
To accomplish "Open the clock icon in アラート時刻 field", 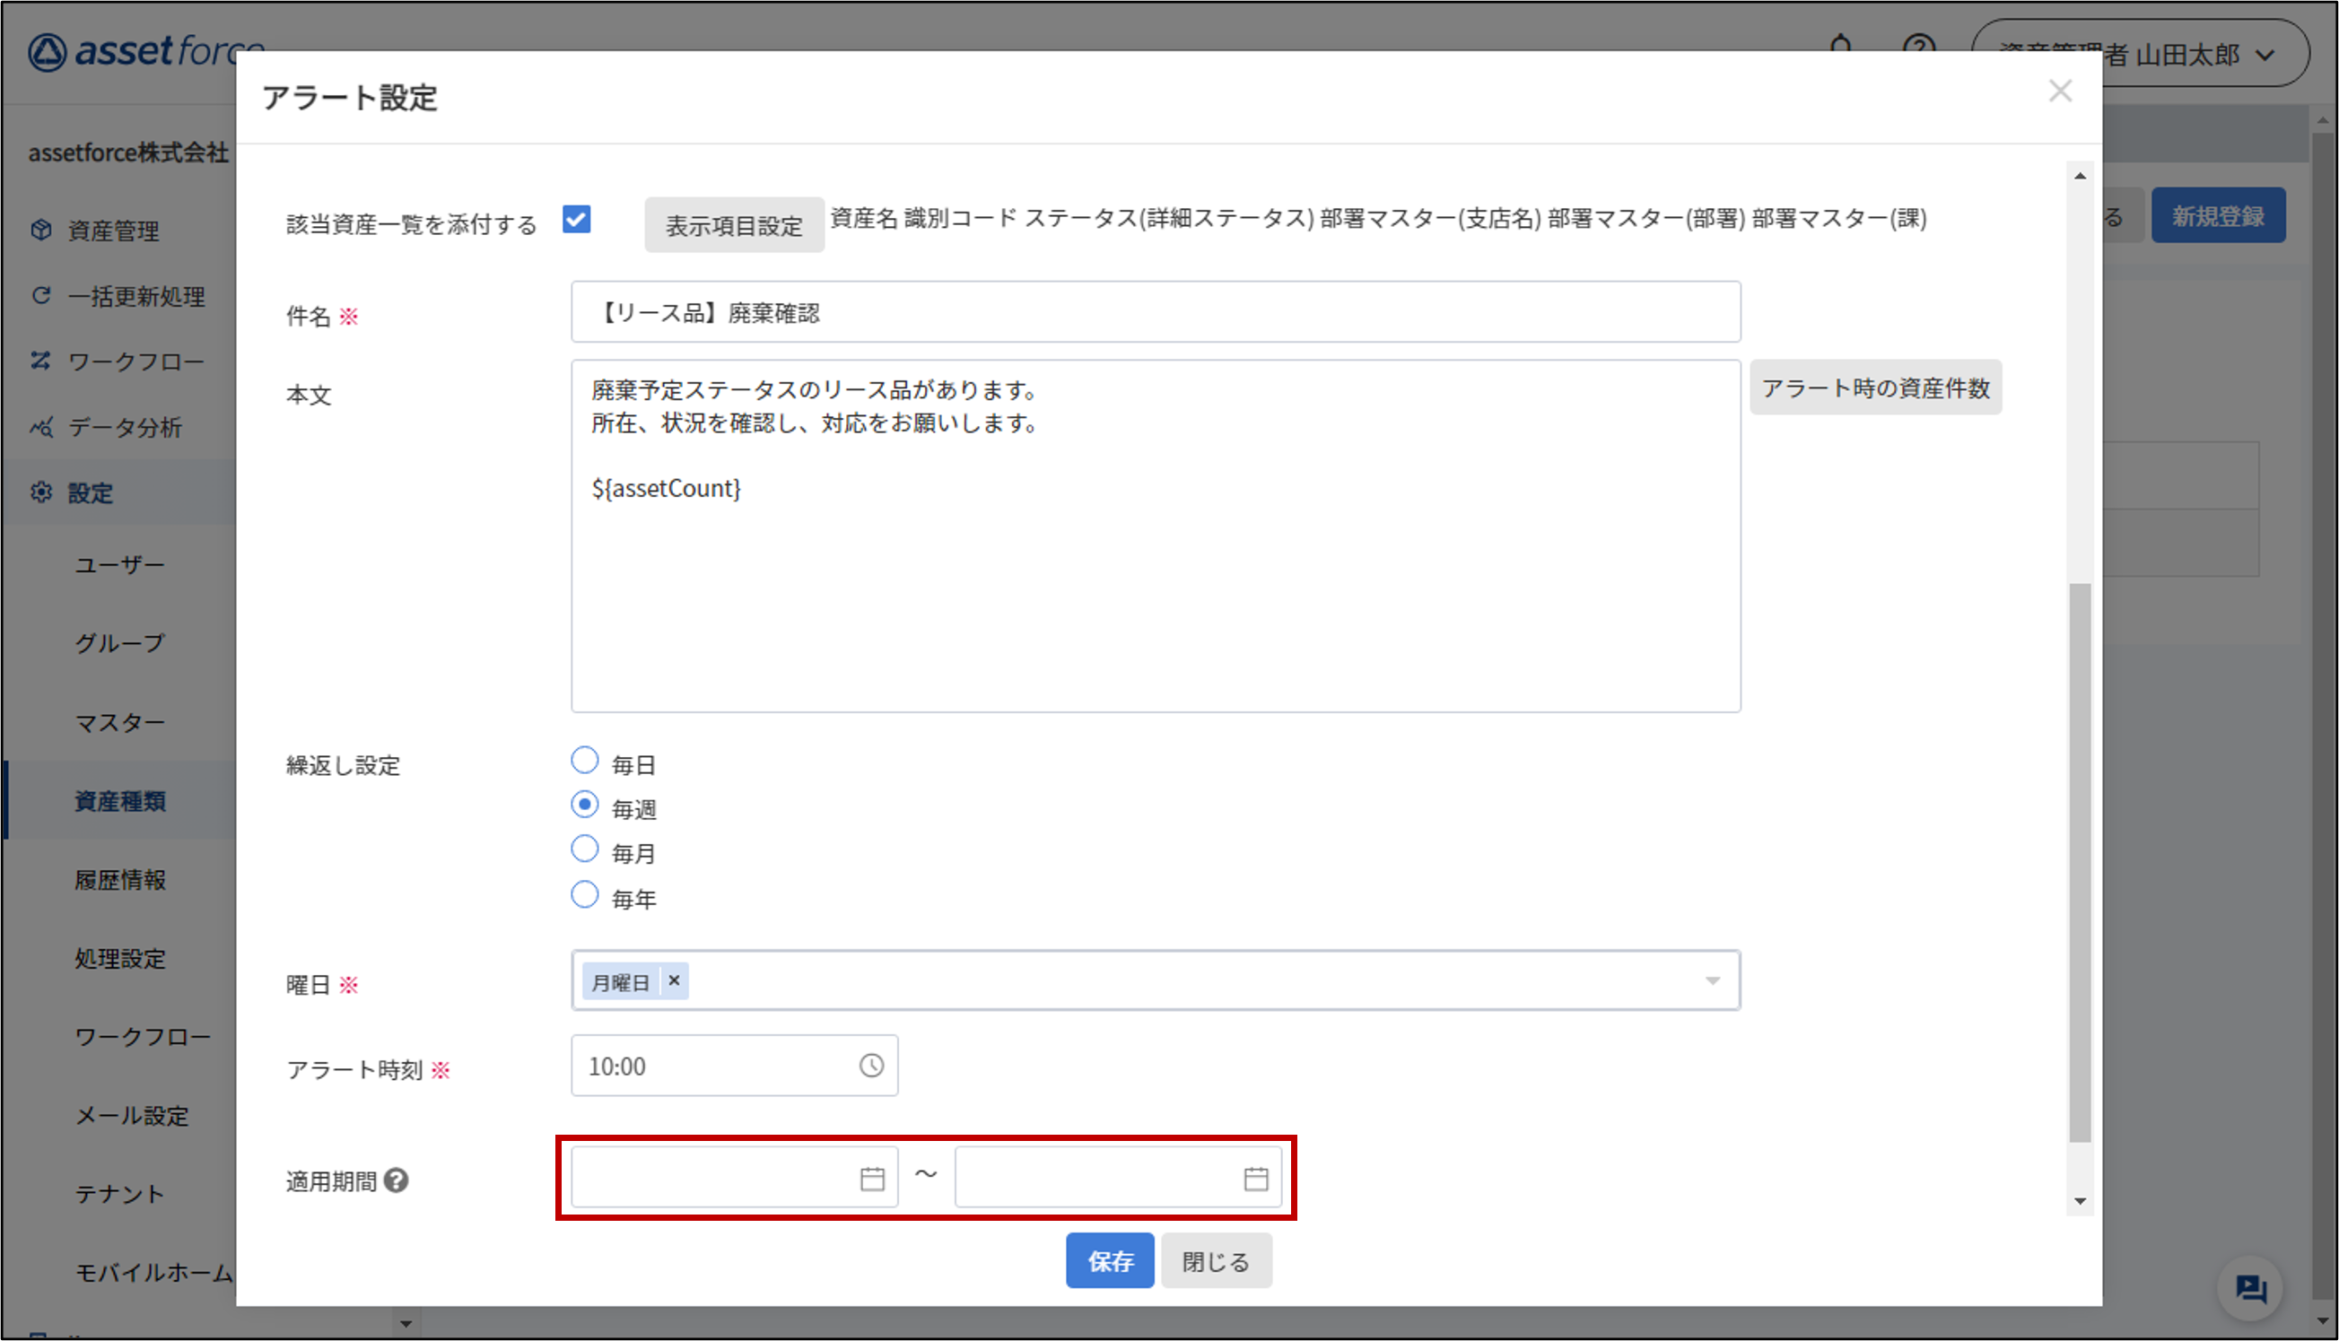I will tap(871, 1066).
